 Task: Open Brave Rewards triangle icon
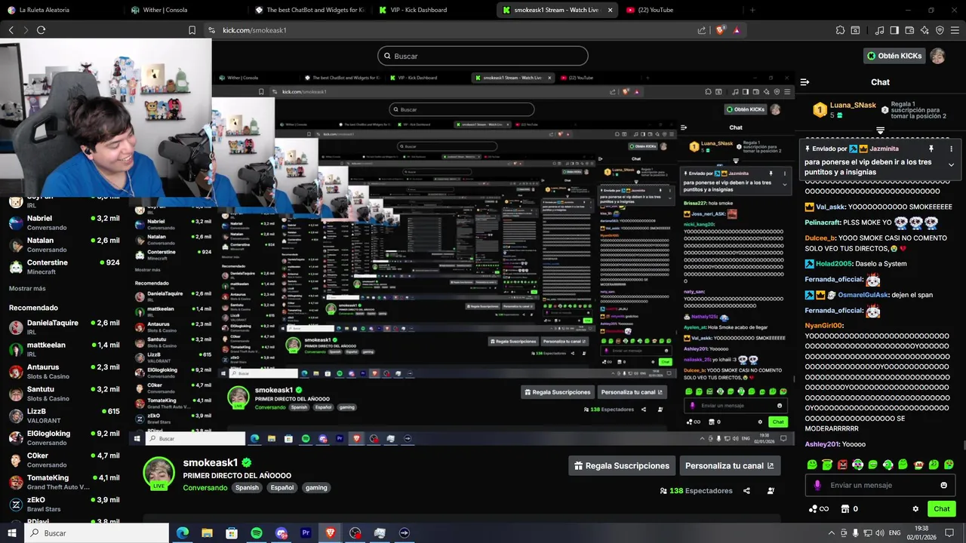coord(736,30)
